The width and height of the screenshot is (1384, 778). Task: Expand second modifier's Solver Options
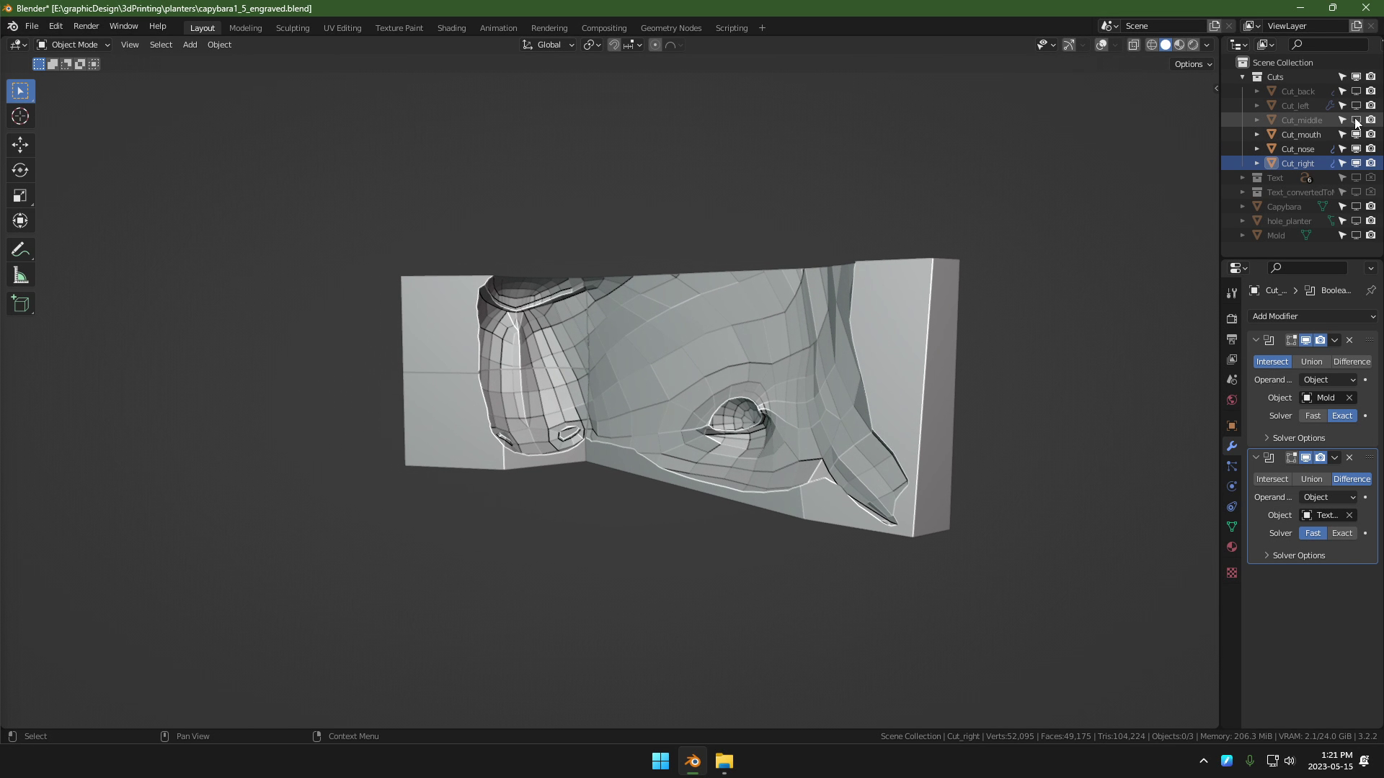(1294, 555)
